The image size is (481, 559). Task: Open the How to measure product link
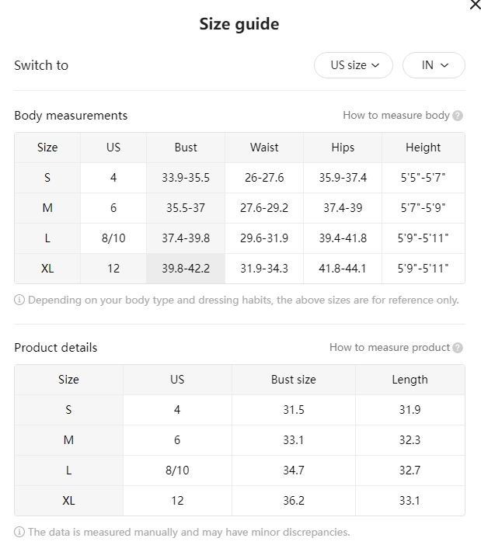tap(389, 348)
